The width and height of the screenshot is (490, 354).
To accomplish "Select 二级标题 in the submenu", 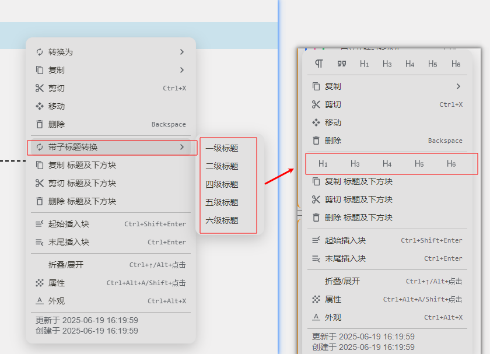I will point(229,166).
